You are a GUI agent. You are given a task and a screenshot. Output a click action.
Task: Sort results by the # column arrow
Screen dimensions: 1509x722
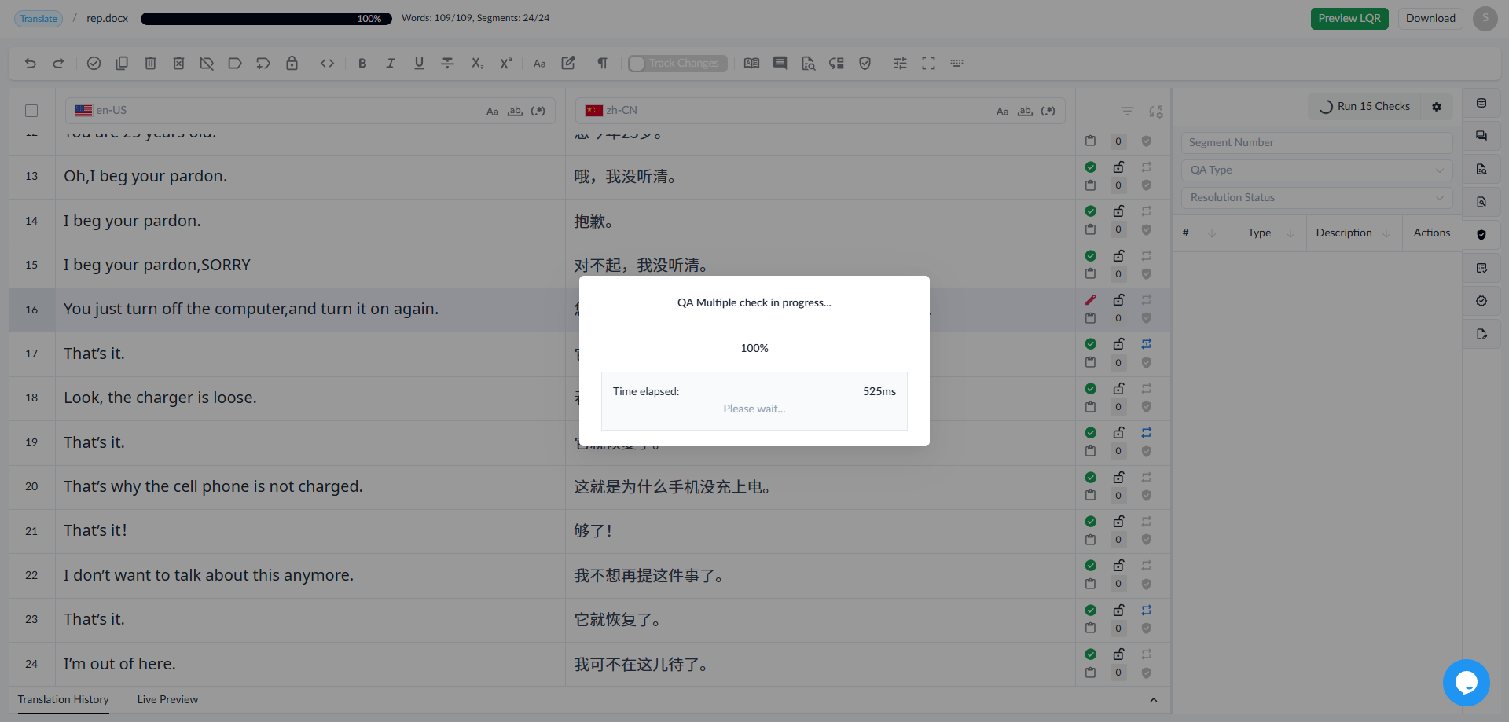[1212, 233]
